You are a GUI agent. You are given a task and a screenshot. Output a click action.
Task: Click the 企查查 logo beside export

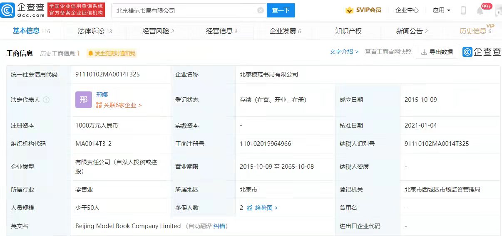click(482, 52)
